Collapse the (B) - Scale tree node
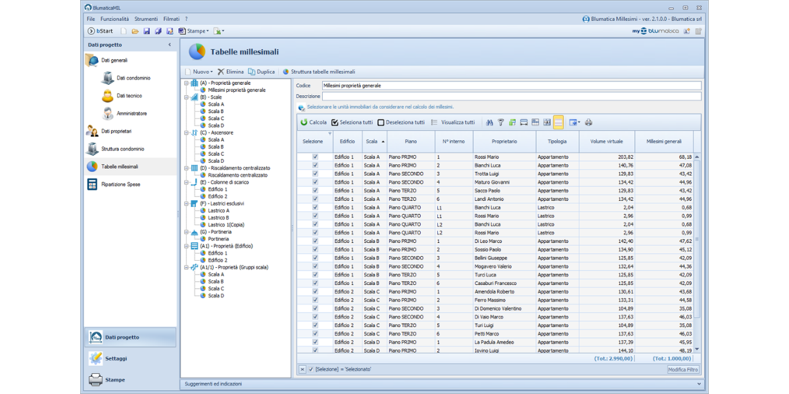 coord(187,97)
